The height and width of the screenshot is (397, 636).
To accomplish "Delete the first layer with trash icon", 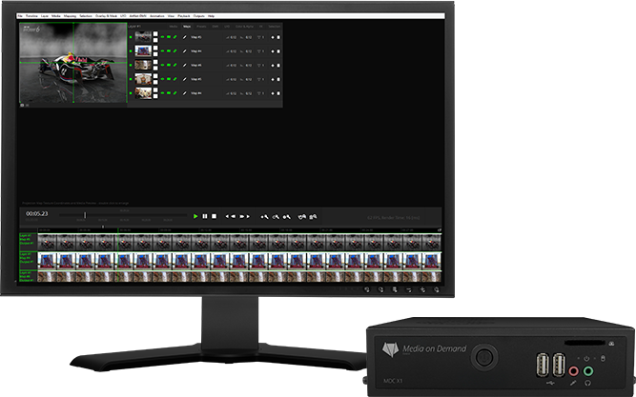I will pyautogui.click(x=277, y=37).
